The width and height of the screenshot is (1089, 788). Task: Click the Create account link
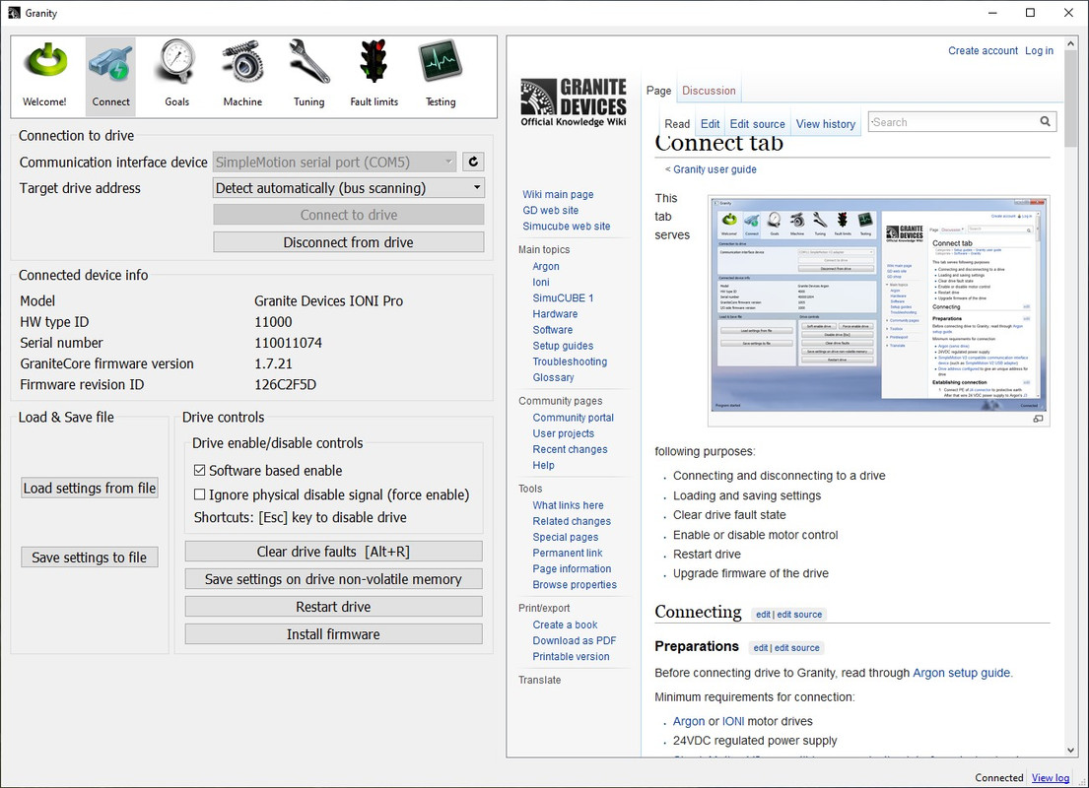[983, 50]
